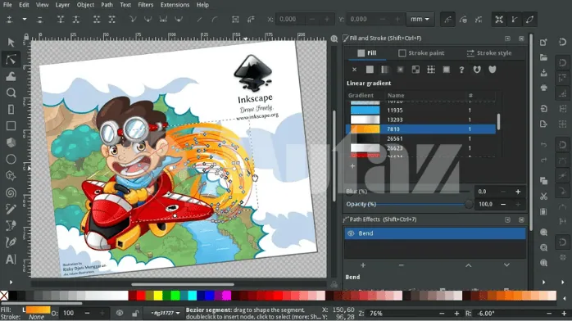Select the Bend path effect row
This screenshot has width=572, height=321.
[x=435, y=233]
